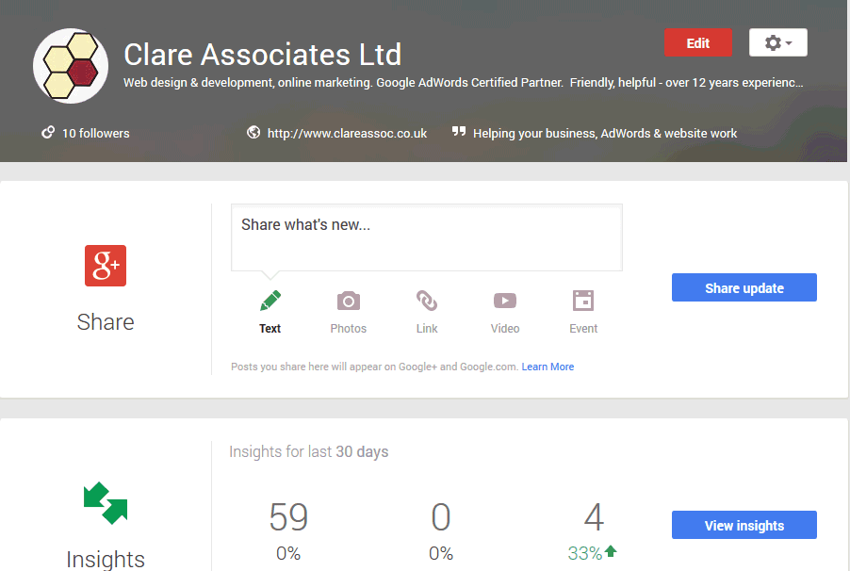Screen dimensions: 850x571
Task: Select the camera Photos icon
Action: (349, 301)
